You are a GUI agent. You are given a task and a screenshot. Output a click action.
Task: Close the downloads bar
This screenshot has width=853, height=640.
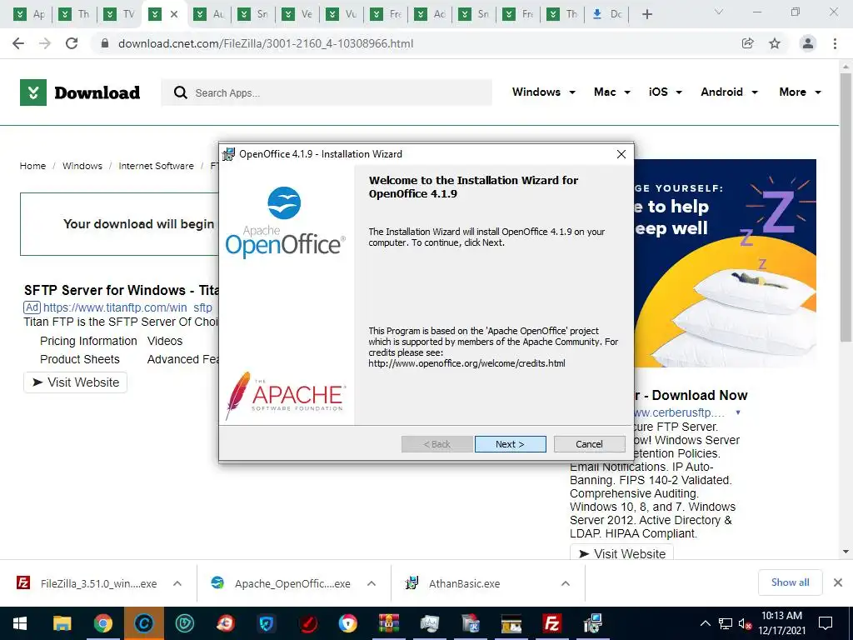click(838, 582)
